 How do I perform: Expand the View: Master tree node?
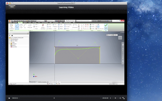coord(10,41)
